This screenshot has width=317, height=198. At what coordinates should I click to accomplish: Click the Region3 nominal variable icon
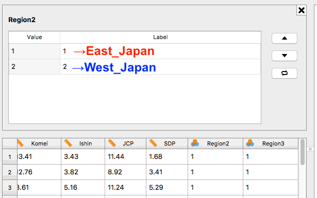click(250, 143)
